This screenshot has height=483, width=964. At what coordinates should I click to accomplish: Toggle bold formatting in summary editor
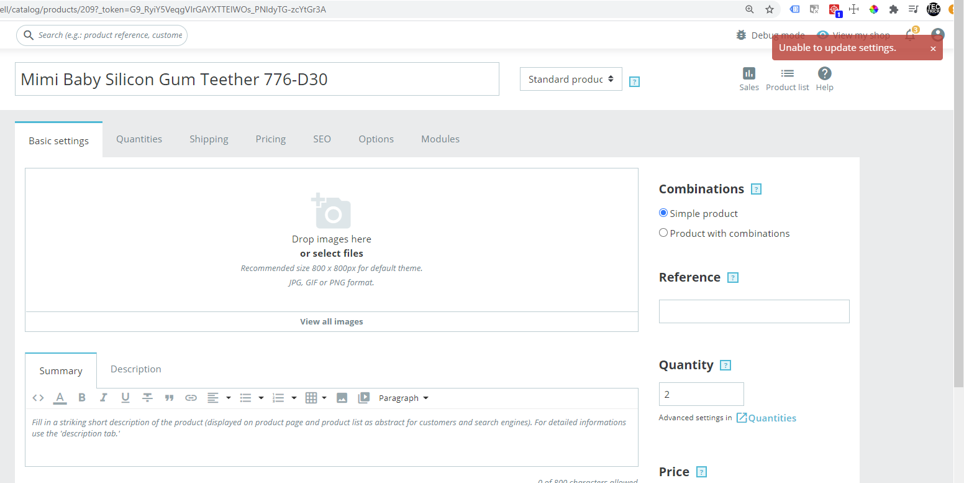81,398
